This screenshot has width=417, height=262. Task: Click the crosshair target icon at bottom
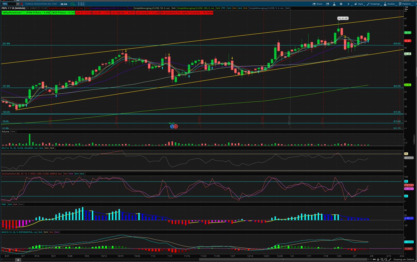378,260
